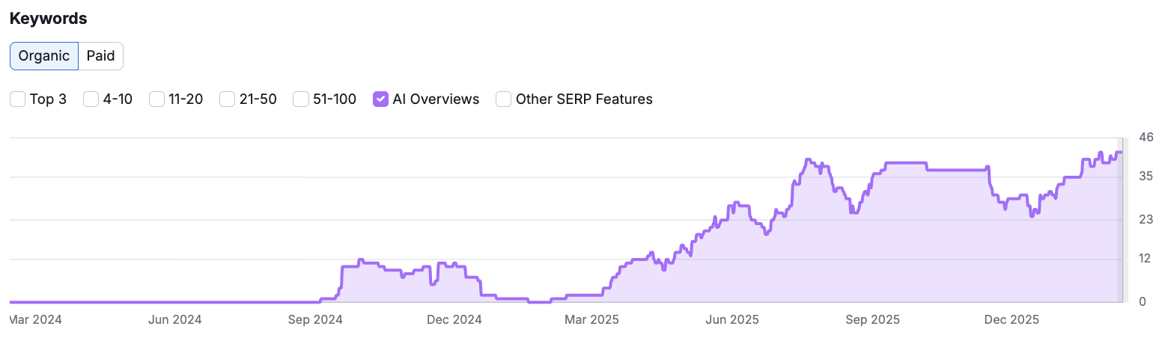Enable the Other SERP Features checkbox
Viewport: 1168px width, 344px height.
(x=504, y=99)
